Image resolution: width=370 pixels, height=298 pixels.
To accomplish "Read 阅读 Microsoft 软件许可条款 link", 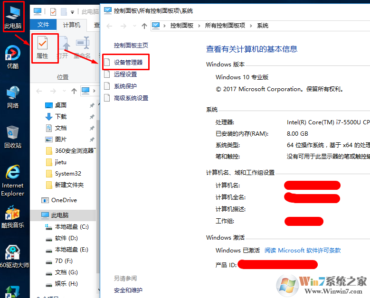I will [x=303, y=251].
